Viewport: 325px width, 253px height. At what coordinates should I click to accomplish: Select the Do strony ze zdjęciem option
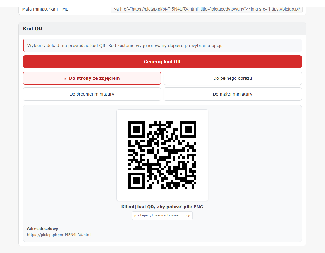[92, 78]
